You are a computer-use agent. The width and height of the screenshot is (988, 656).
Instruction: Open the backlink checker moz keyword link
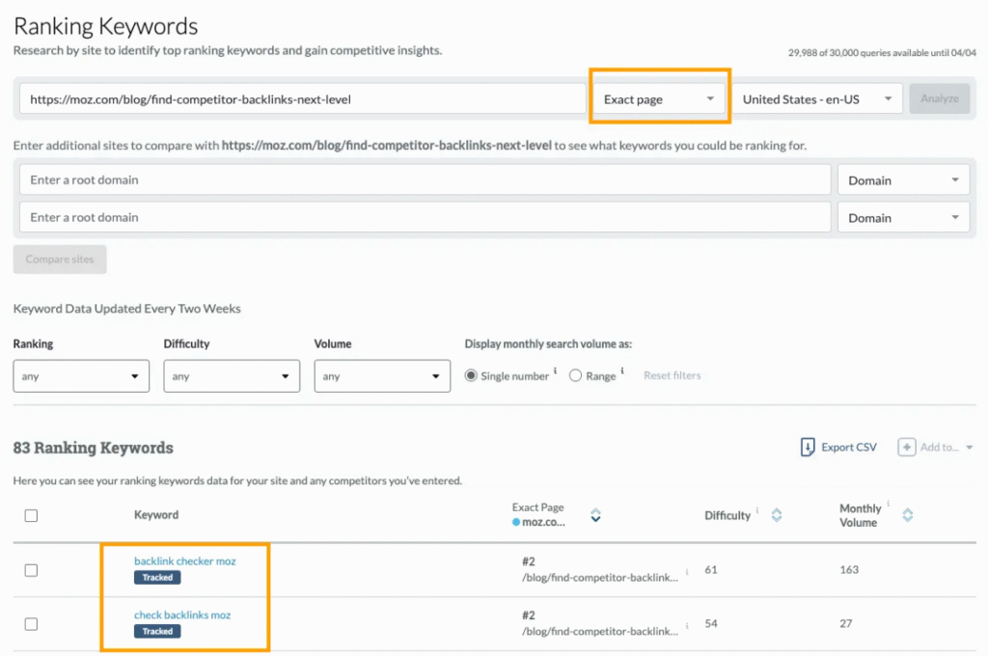(184, 560)
